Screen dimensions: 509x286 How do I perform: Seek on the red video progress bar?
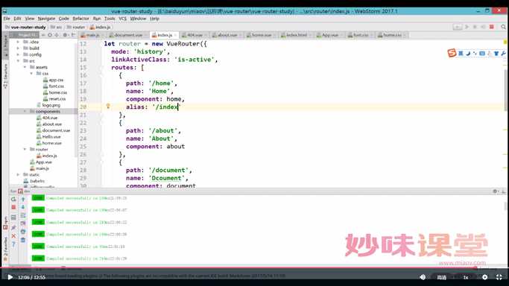(x=238, y=268)
